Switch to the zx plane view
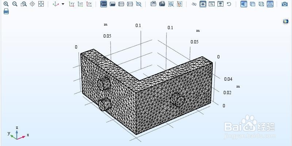This screenshot has width=292, height=146. point(89,4)
